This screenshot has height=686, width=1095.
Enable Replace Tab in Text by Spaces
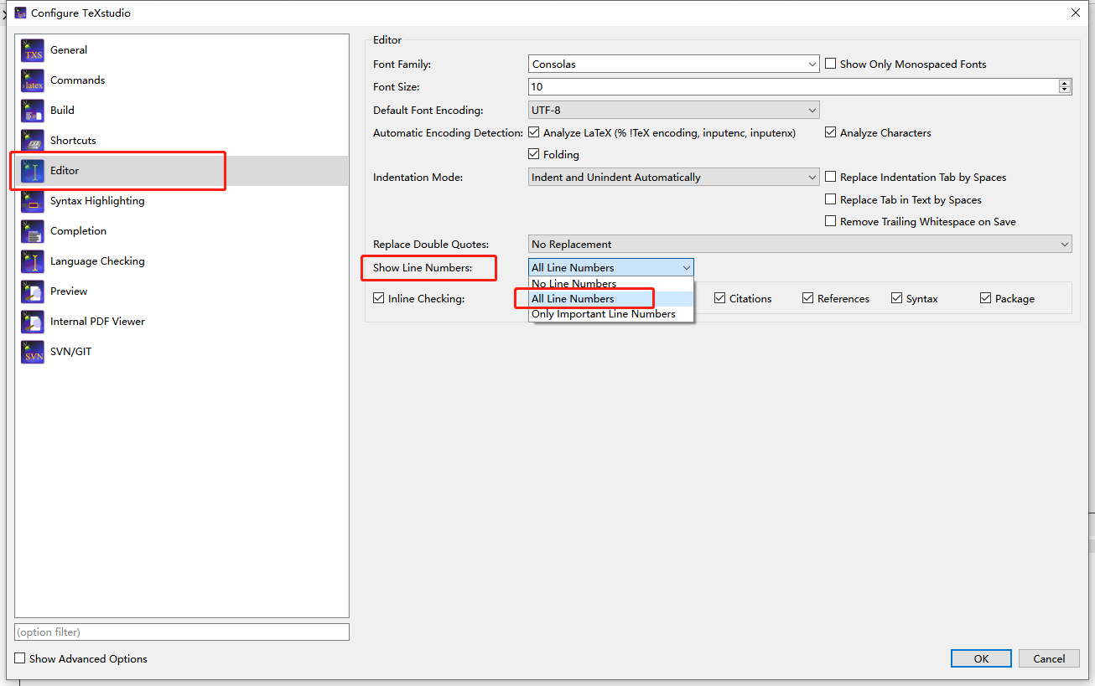tap(831, 199)
